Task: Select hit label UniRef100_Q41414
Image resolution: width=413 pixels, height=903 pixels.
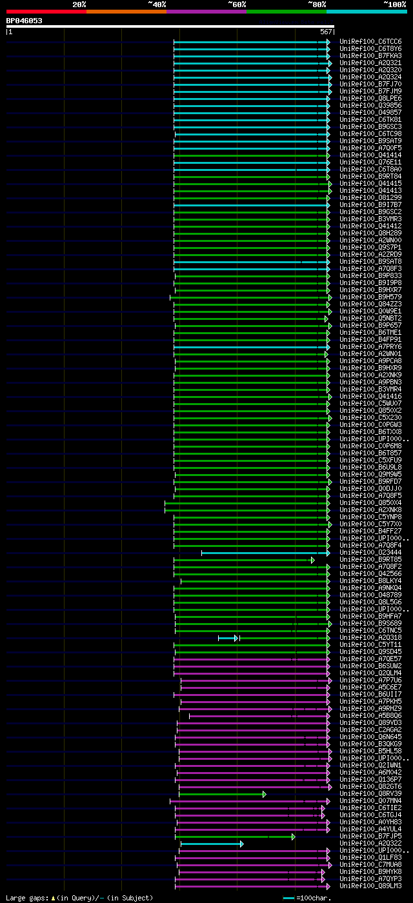Action: (x=370, y=155)
